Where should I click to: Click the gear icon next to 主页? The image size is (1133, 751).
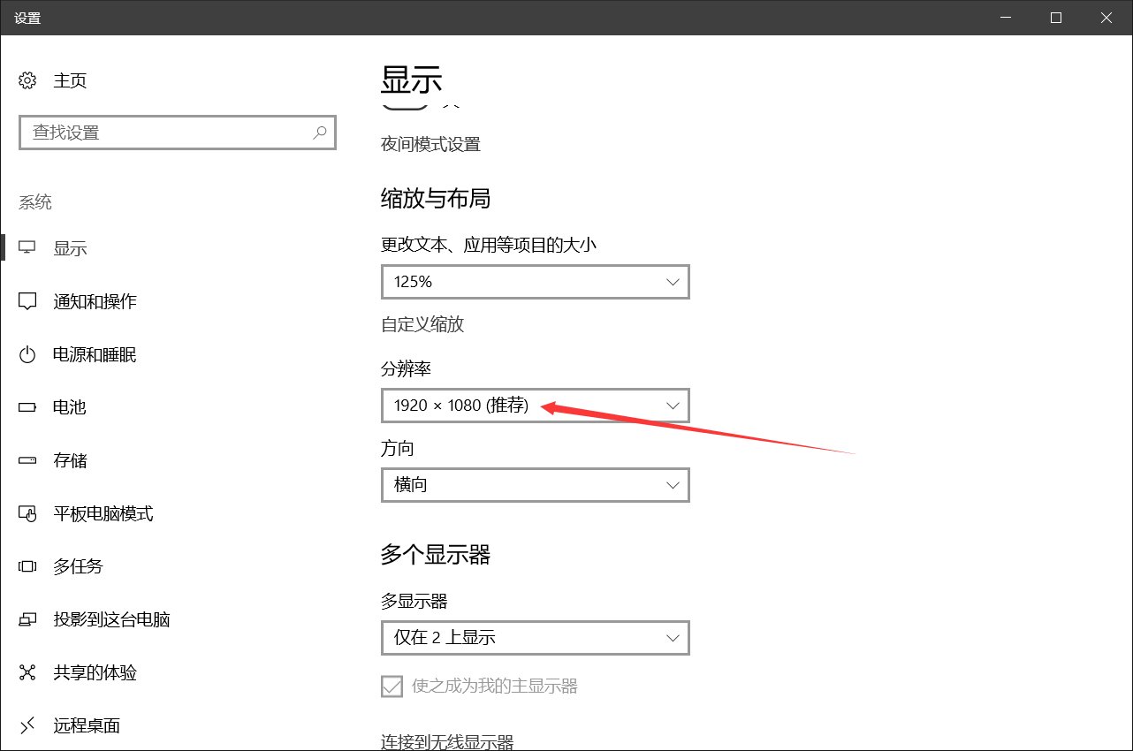(27, 80)
